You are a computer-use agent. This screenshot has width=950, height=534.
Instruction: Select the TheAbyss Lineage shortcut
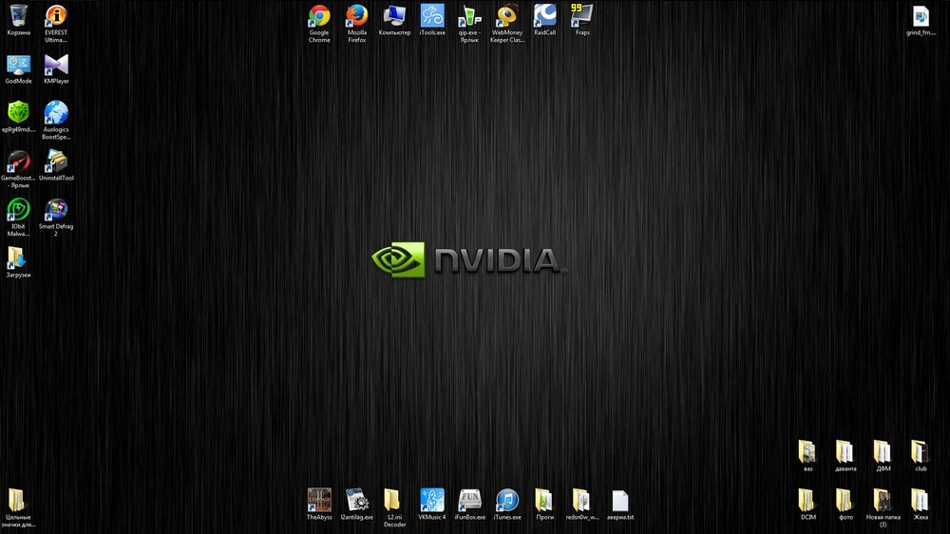319,500
